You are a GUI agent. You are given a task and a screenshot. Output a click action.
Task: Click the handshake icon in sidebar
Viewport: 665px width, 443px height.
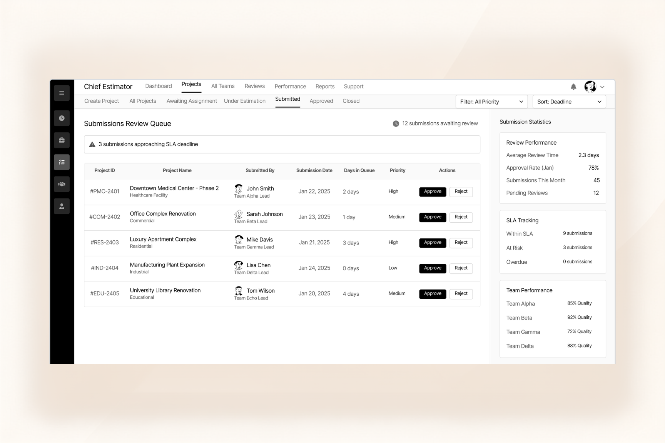(x=62, y=184)
